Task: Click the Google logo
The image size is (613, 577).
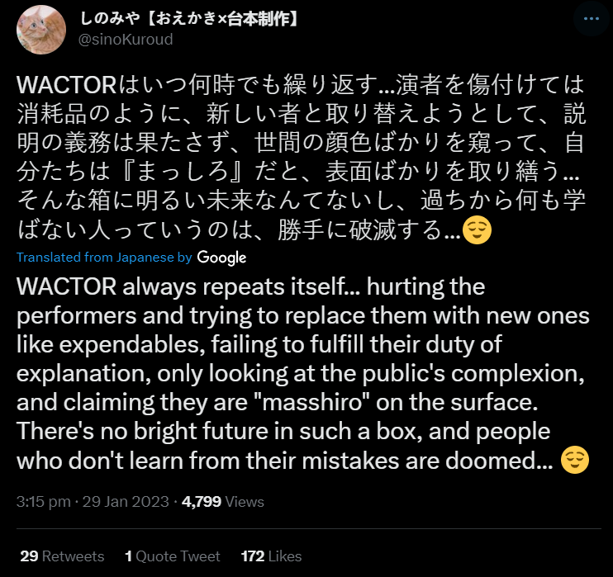Action: click(x=221, y=258)
